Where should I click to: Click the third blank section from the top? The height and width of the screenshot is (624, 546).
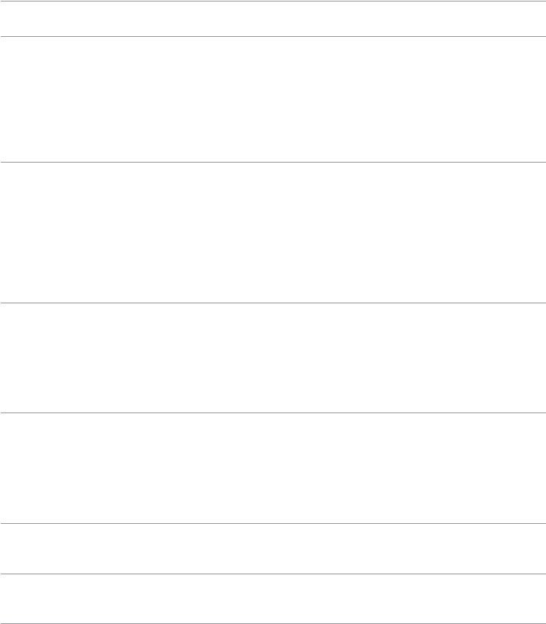tap(273, 233)
